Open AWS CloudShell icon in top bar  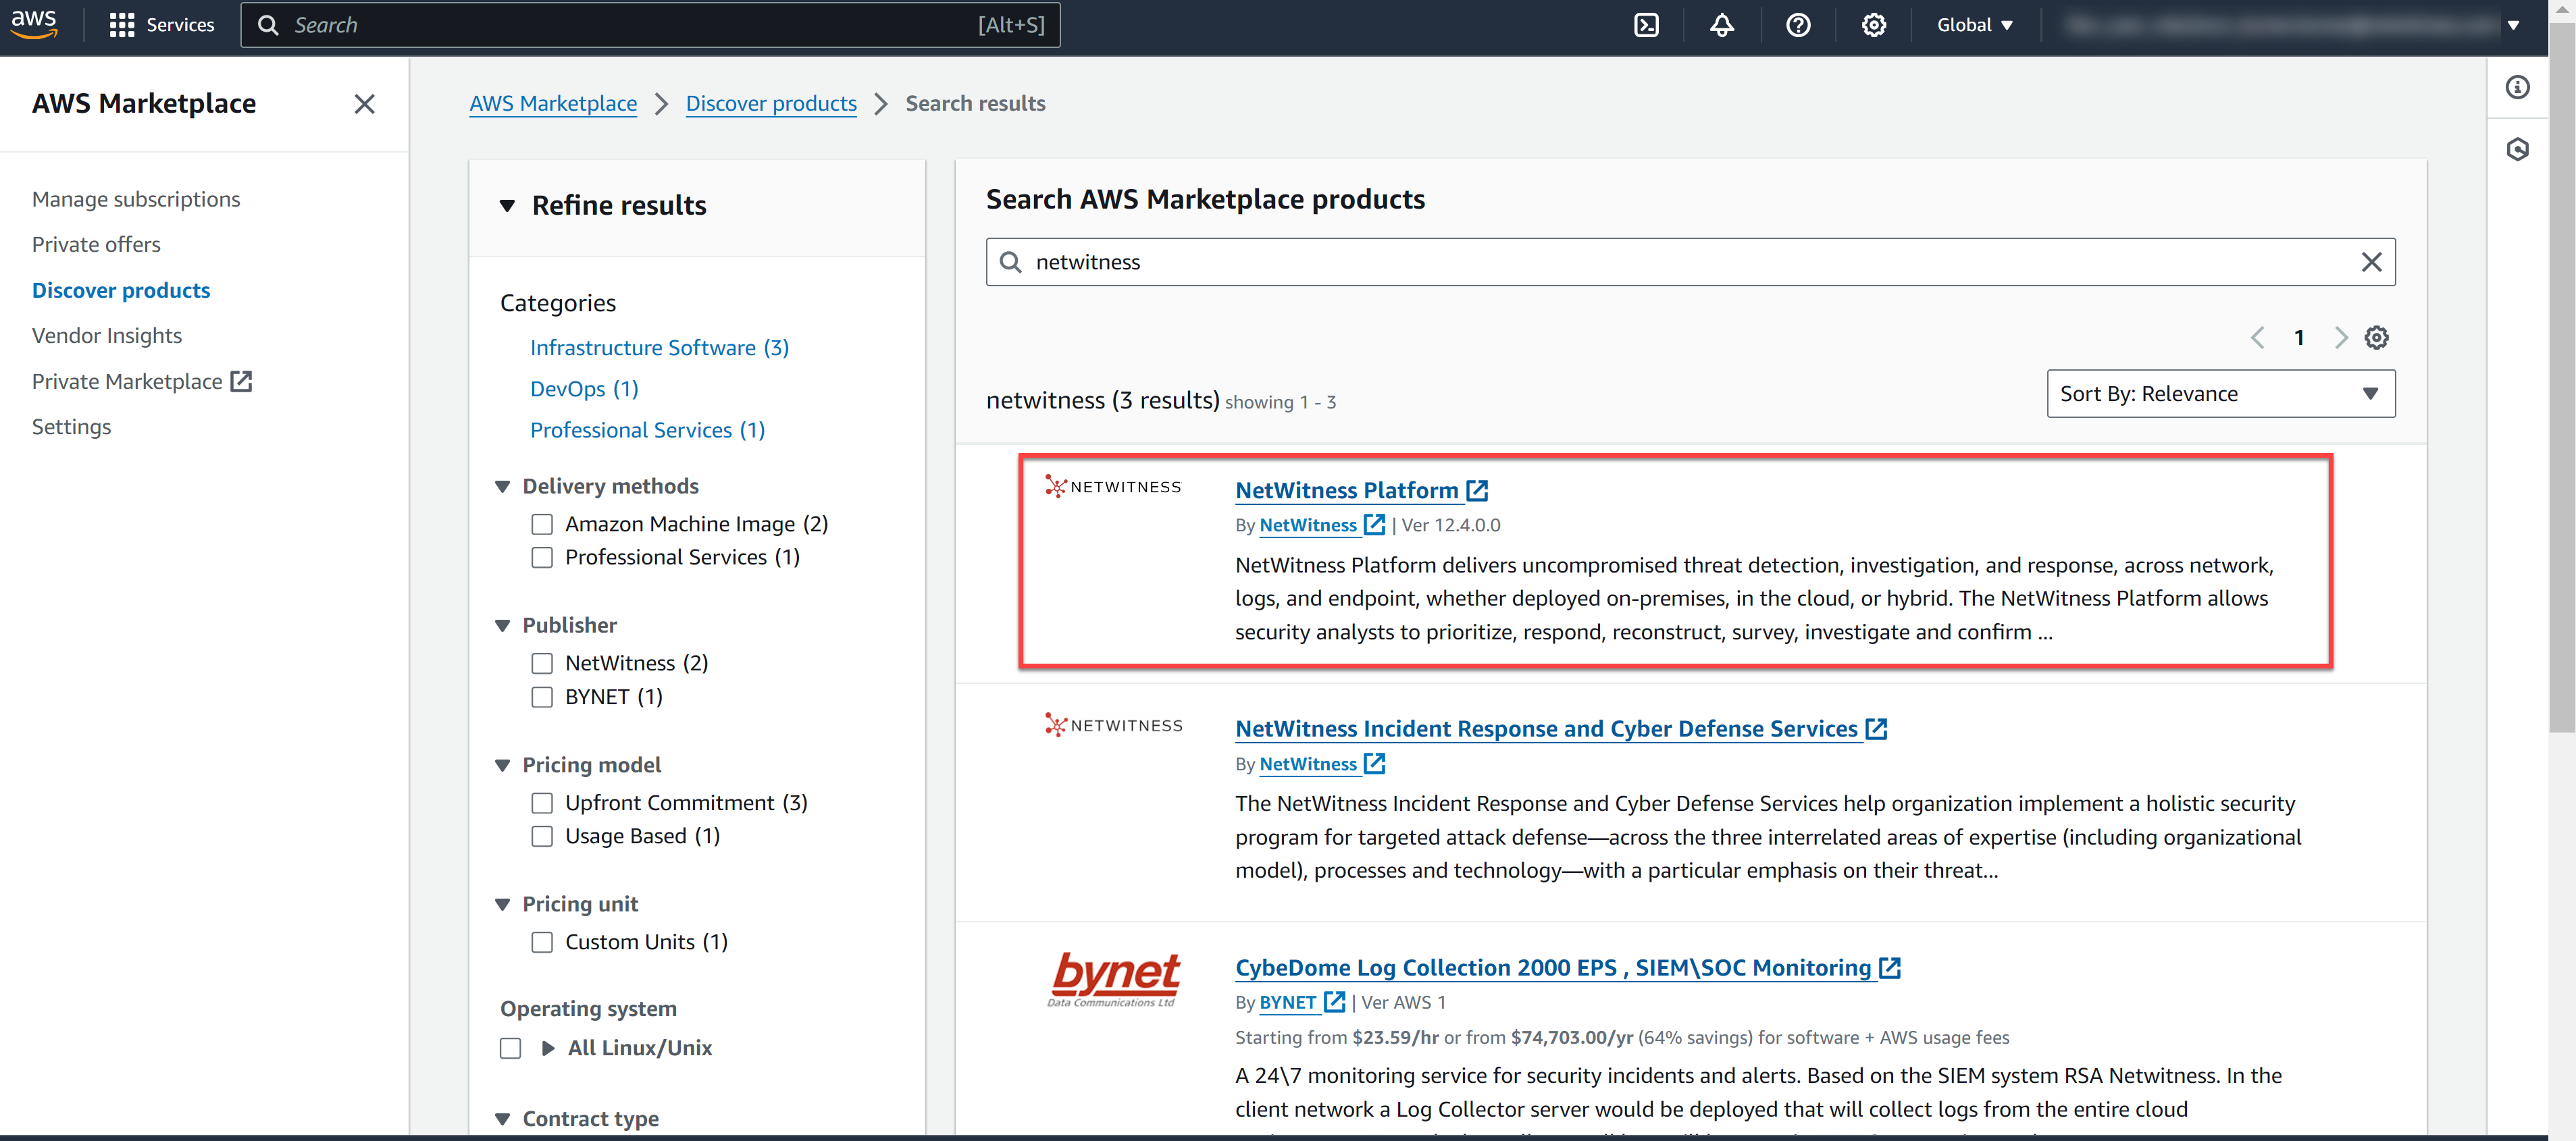point(1646,25)
